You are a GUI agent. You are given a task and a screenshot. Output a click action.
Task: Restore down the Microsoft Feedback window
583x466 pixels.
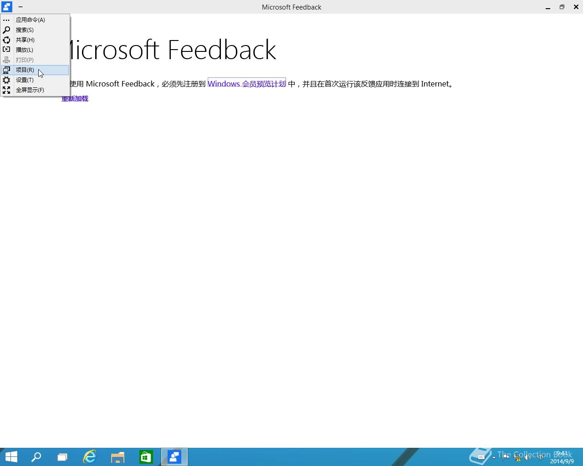(x=562, y=7)
